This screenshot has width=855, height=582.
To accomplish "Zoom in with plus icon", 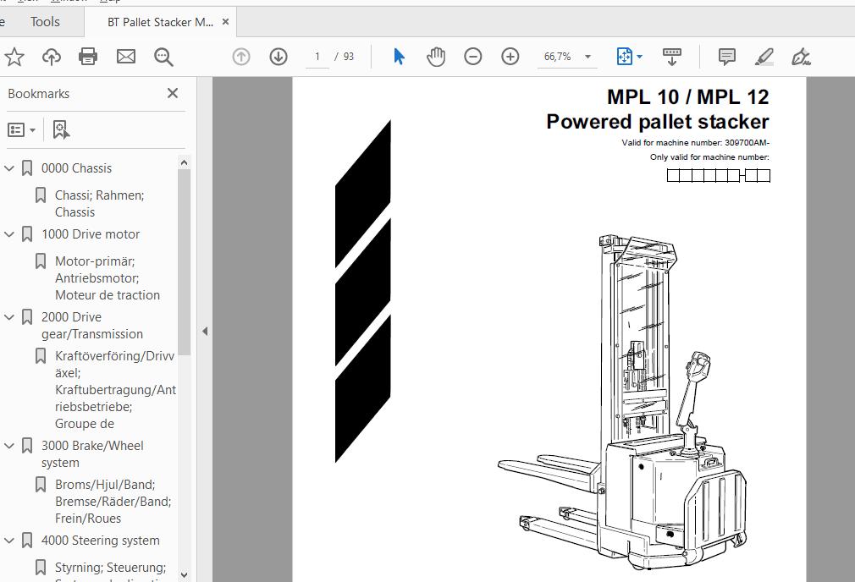I will click(510, 57).
